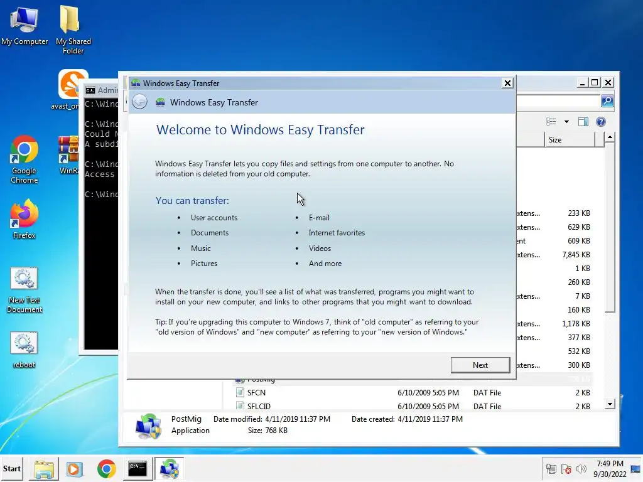
Task: Open WinRAR desktop shortcut
Action: (68, 156)
